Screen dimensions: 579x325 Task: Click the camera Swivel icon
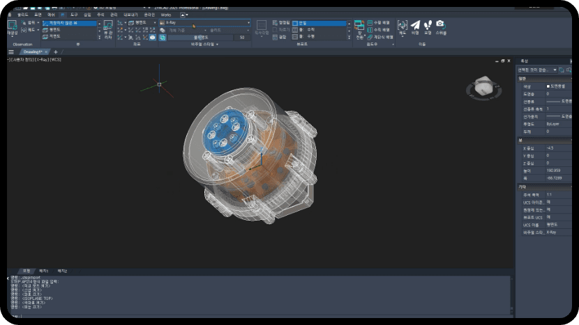pyautogui.click(x=440, y=25)
